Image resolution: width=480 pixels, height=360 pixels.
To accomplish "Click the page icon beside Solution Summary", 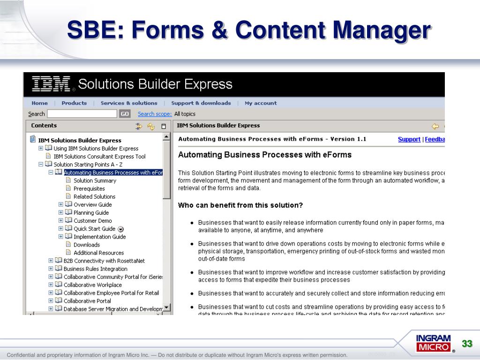I will click(x=68, y=180).
